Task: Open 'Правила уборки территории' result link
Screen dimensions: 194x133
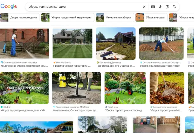Action: 72,66
